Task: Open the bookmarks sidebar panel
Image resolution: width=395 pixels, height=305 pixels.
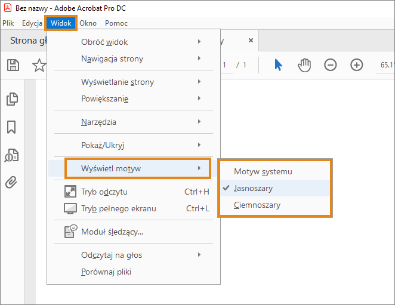Action: click(11, 127)
